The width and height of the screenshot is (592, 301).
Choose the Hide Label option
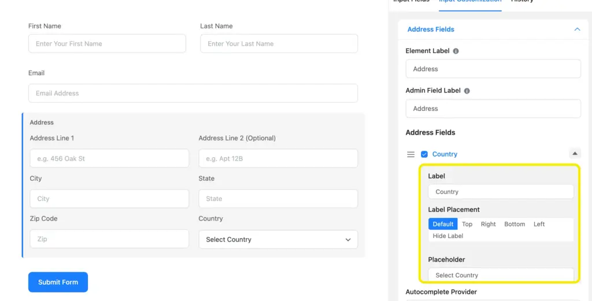coord(448,236)
